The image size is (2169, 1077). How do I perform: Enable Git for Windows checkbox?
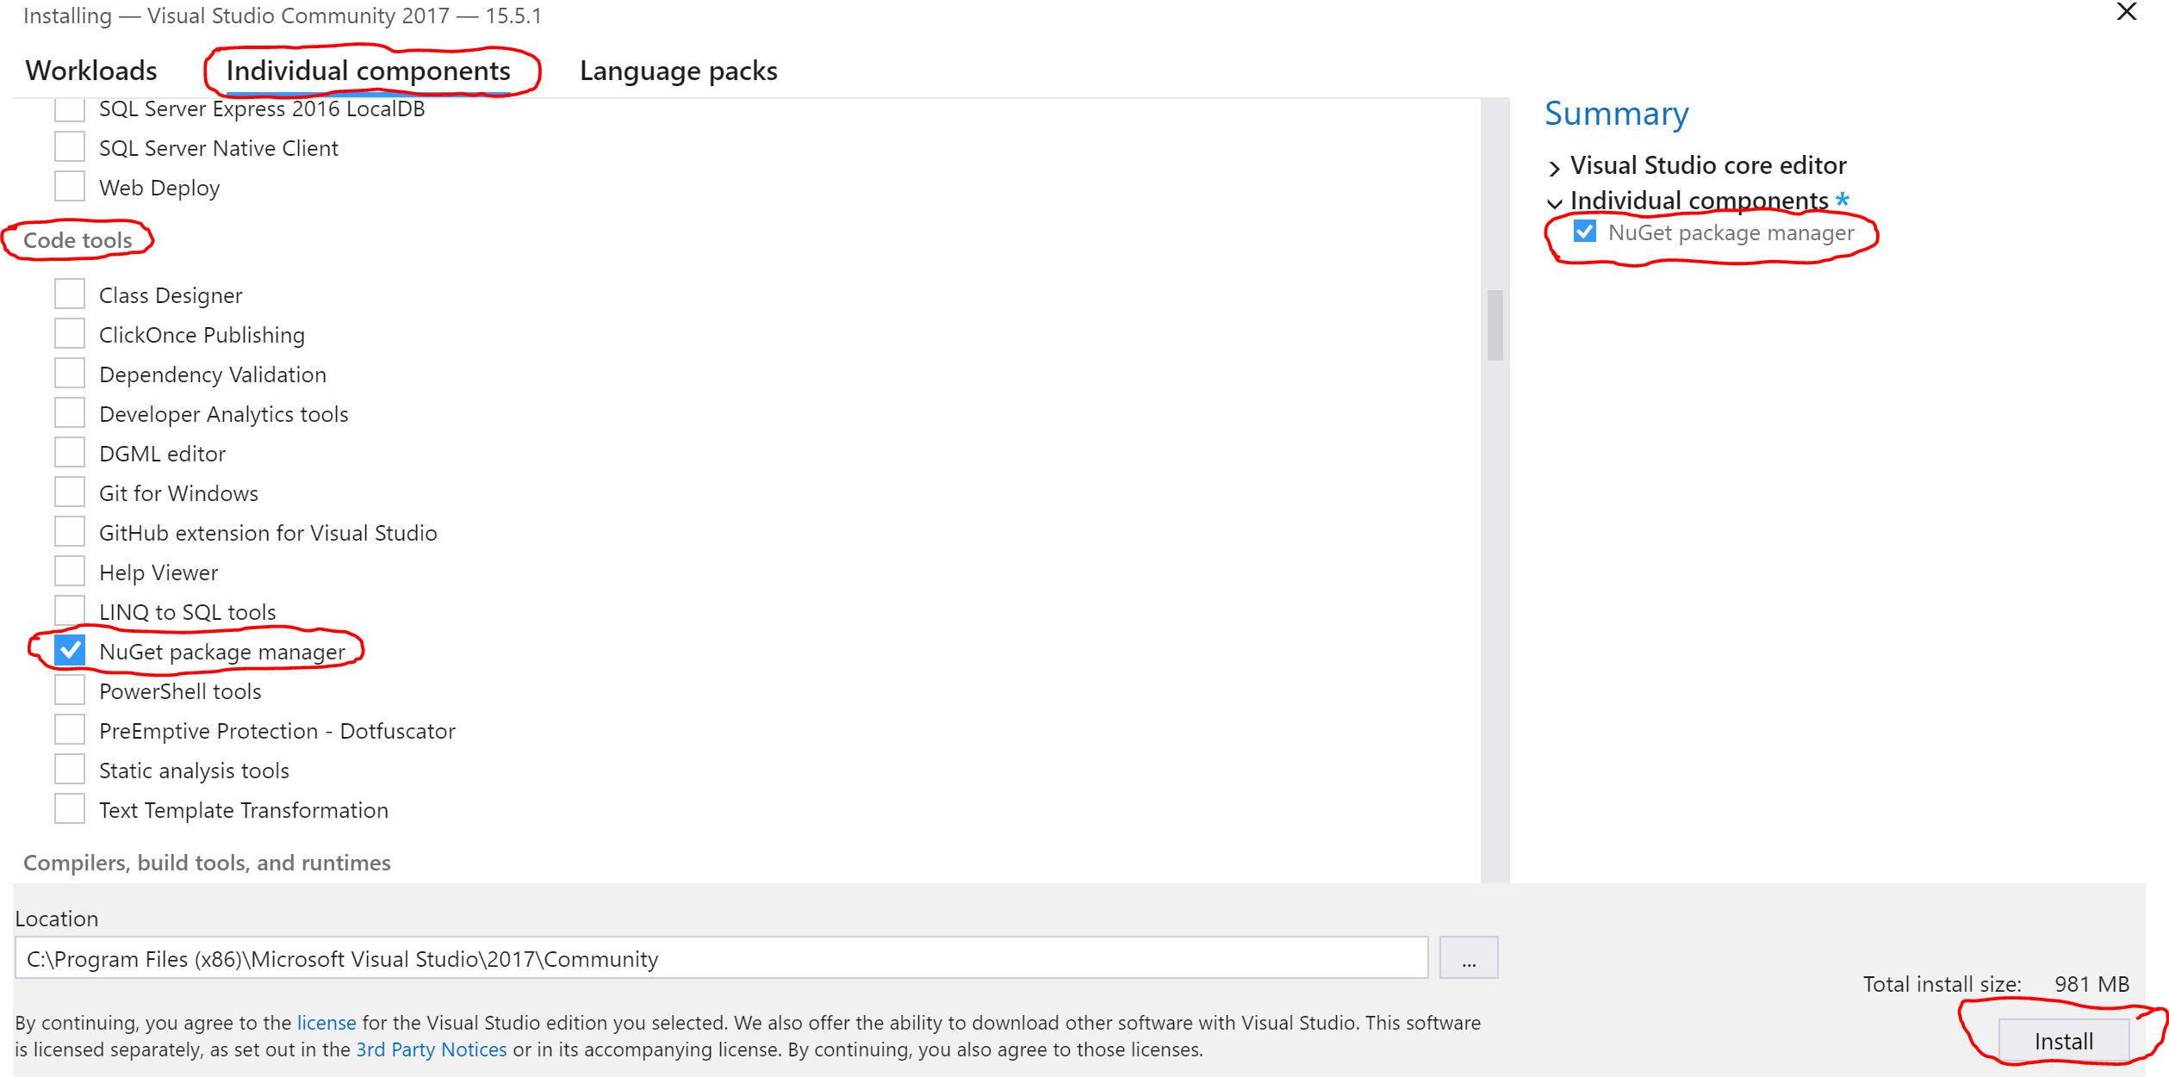click(70, 492)
